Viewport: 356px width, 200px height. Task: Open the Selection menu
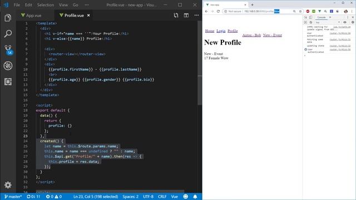46,5
